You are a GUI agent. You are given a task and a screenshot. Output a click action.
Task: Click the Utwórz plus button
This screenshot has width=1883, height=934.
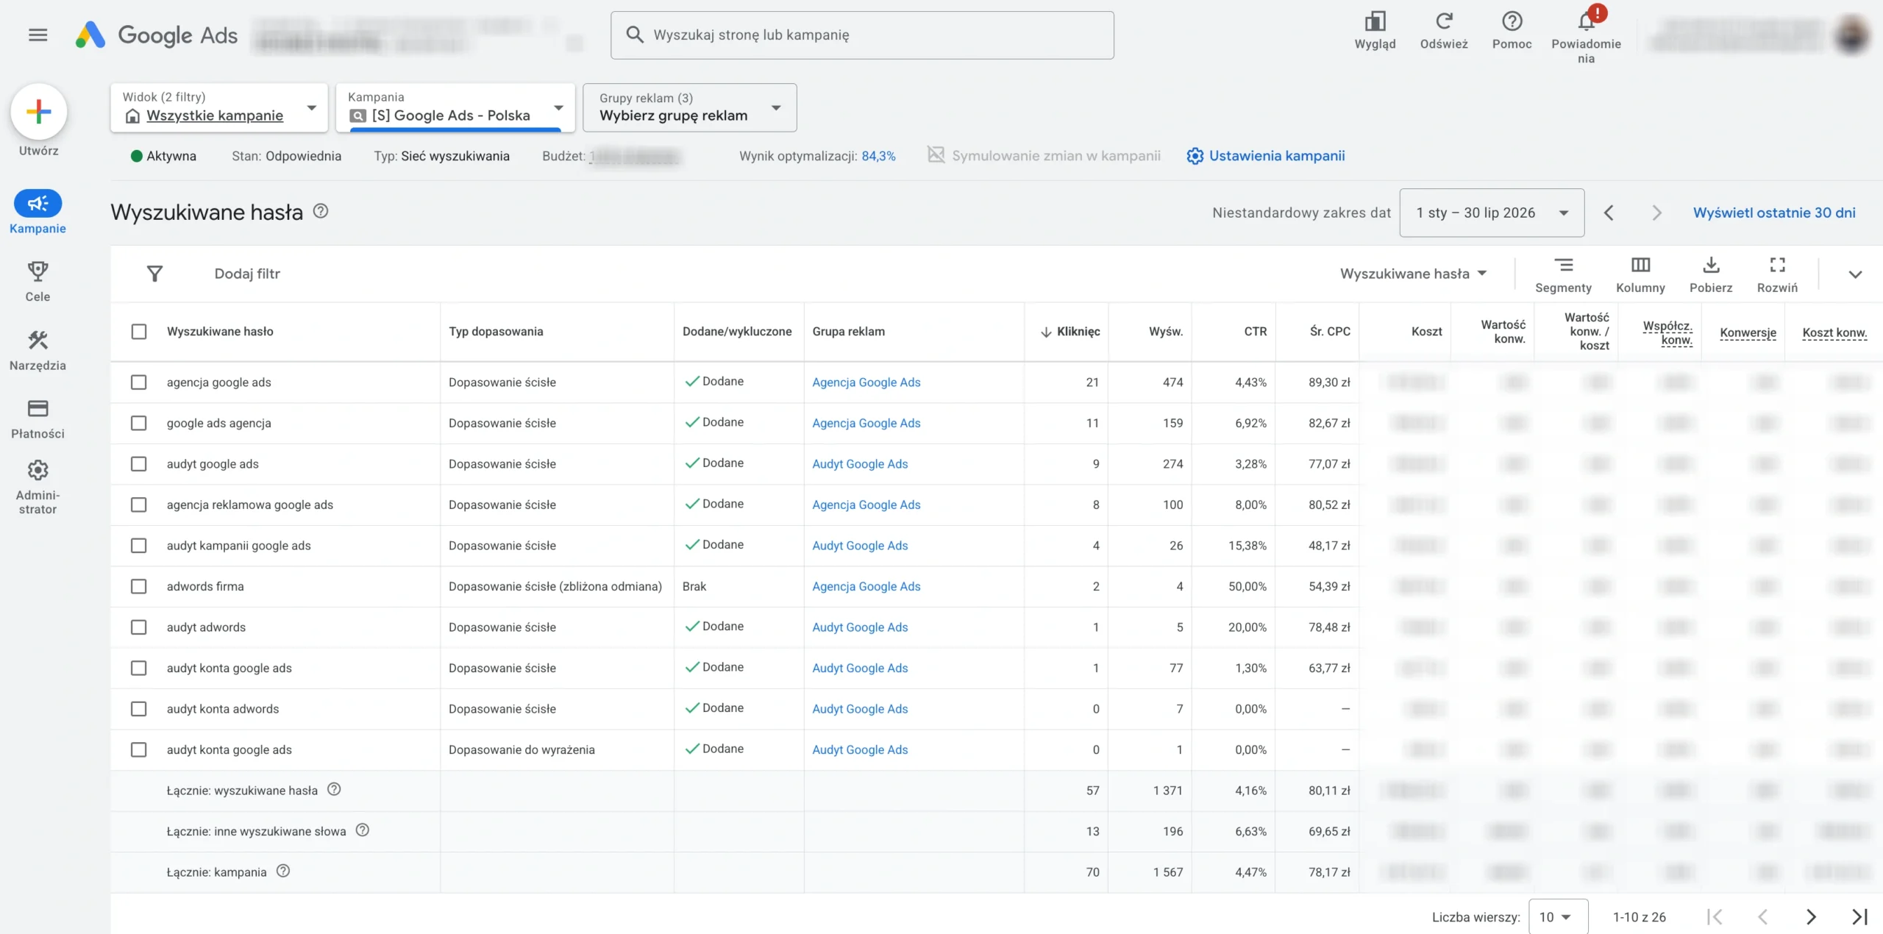coord(38,112)
